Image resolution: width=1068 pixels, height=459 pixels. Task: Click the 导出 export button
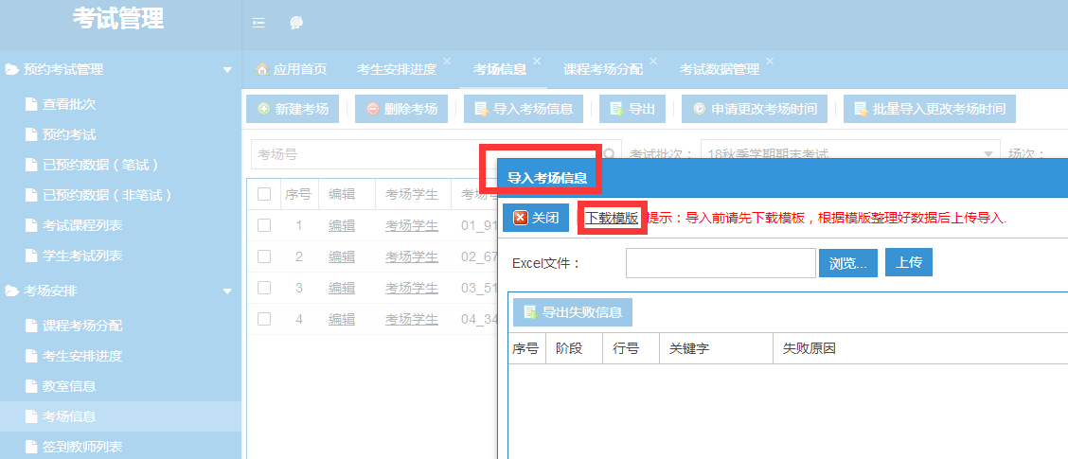[632, 109]
